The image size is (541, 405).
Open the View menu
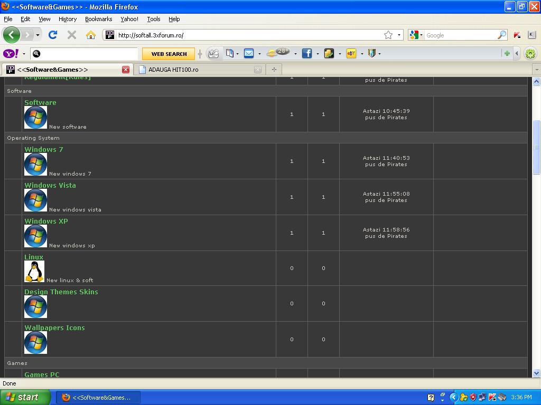tap(44, 19)
